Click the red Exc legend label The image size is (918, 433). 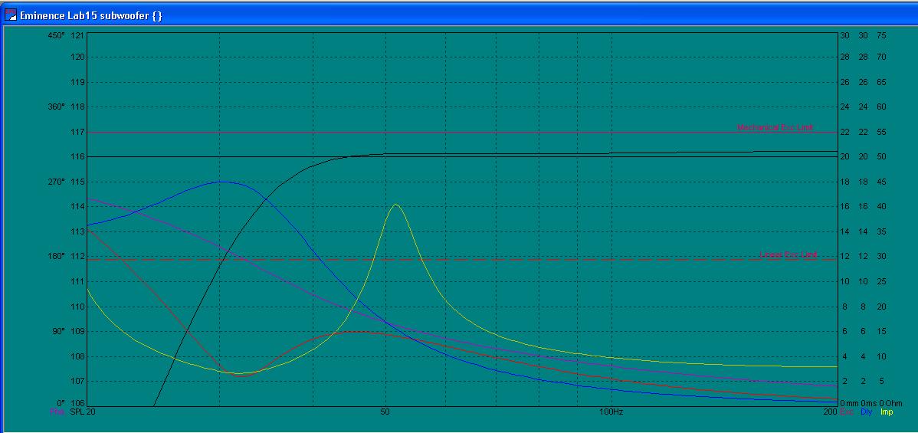pos(847,412)
